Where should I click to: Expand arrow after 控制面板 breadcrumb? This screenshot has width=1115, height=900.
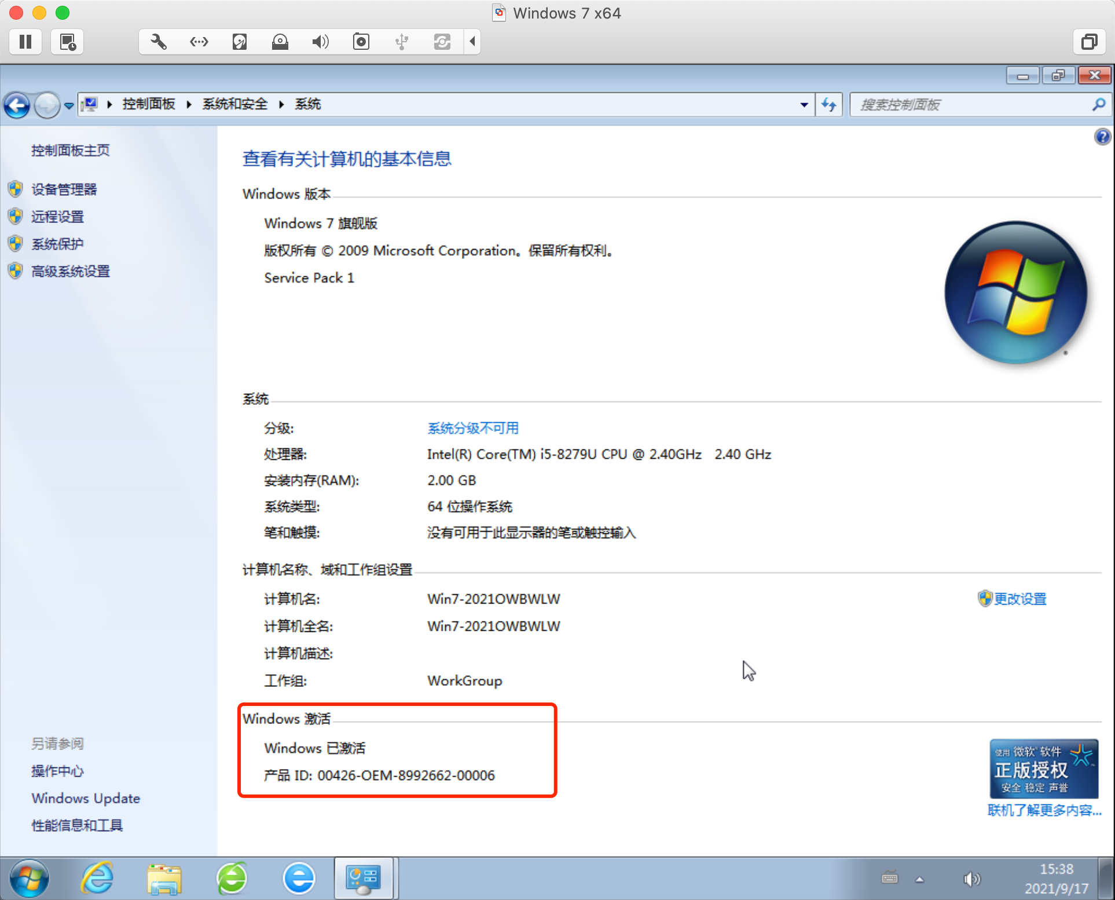tap(189, 104)
